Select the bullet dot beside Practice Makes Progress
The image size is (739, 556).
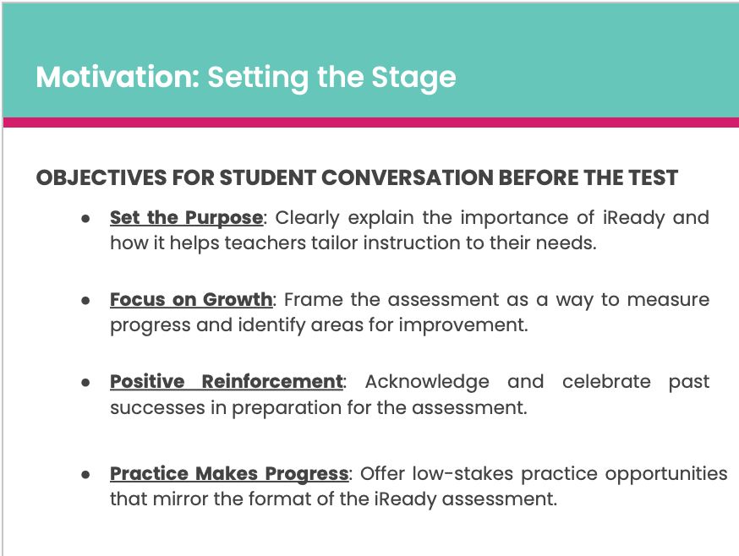coord(85,474)
